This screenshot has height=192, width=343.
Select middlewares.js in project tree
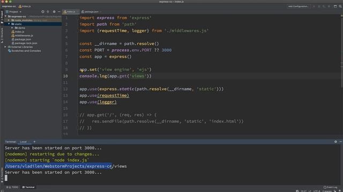pos(22,36)
